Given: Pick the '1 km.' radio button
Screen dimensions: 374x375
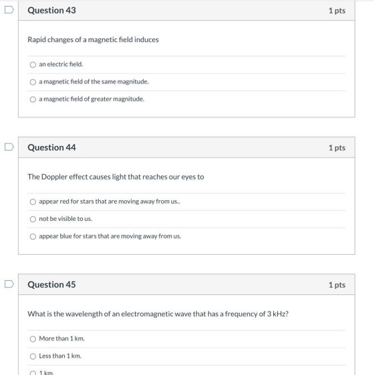Looking at the screenshot, I should [33, 373].
